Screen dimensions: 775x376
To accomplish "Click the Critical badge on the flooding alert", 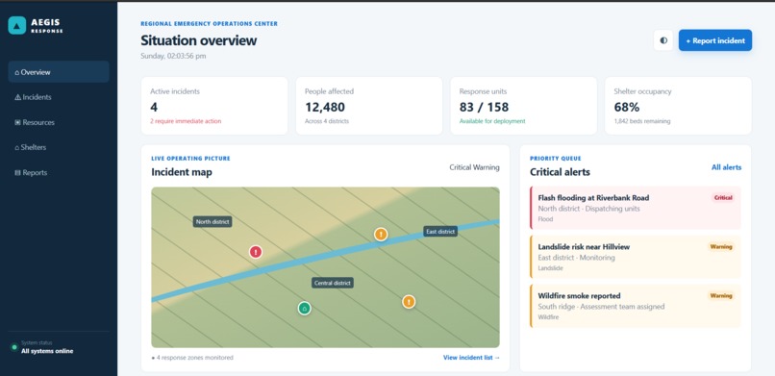I will 723,198.
